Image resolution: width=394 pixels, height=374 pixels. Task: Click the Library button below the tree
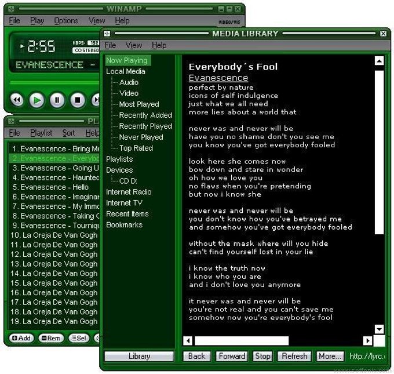tap(139, 356)
